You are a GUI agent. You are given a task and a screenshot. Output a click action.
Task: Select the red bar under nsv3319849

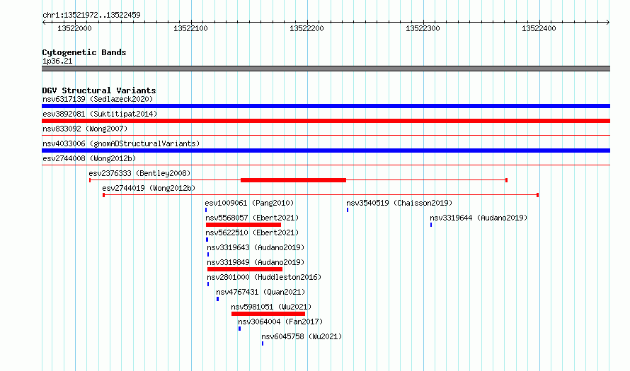pos(245,269)
